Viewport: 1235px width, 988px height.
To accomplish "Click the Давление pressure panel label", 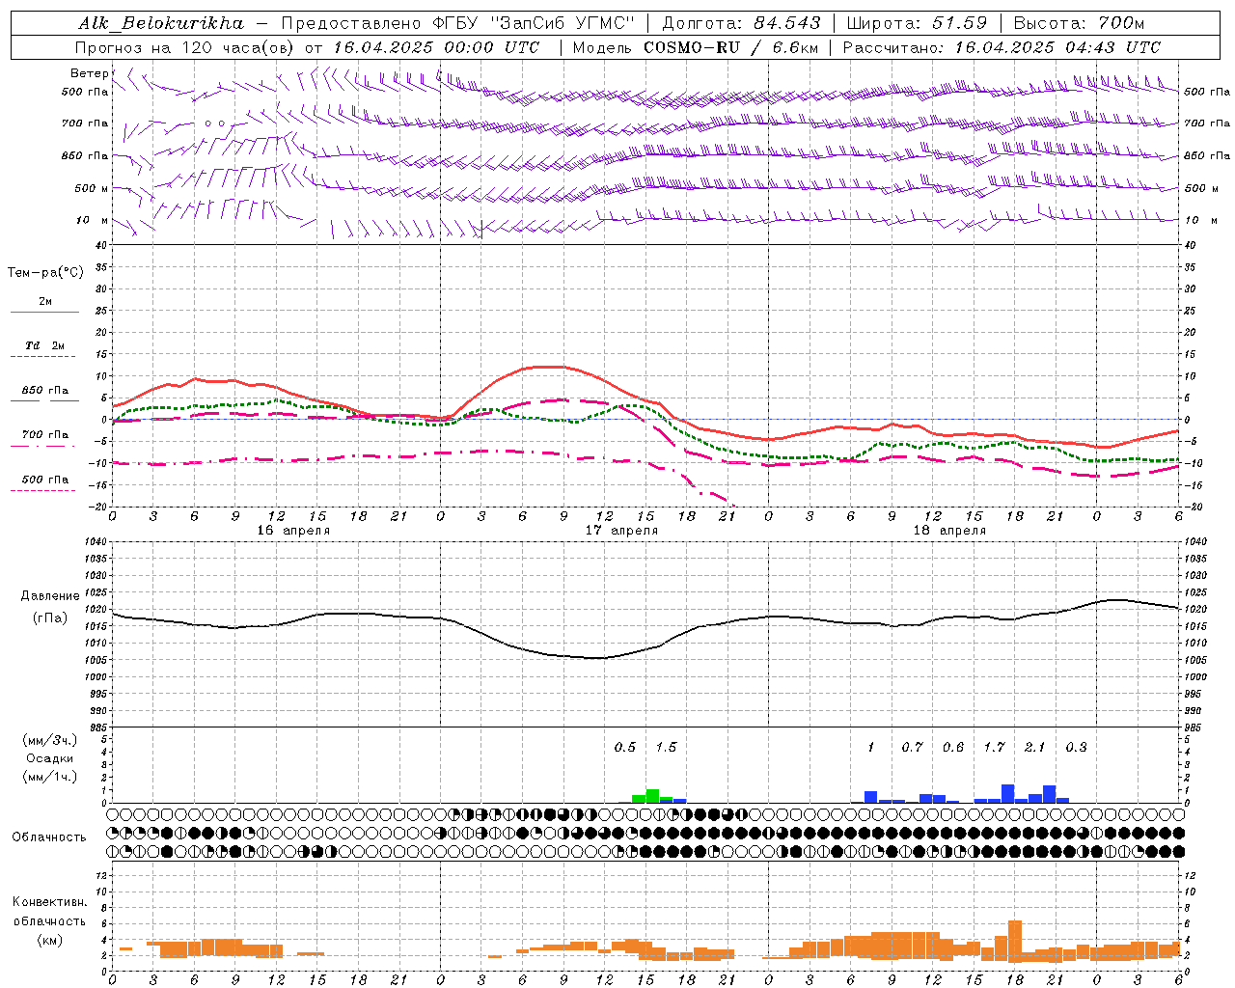I will point(50,596).
